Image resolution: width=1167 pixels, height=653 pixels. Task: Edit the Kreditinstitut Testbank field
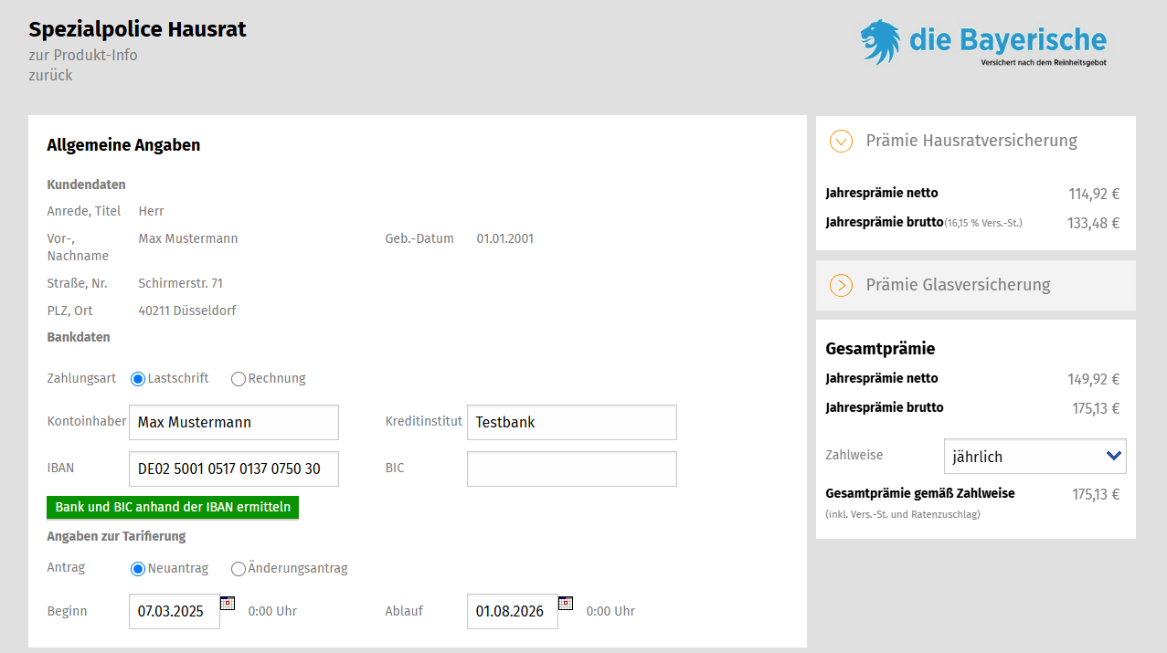(572, 423)
